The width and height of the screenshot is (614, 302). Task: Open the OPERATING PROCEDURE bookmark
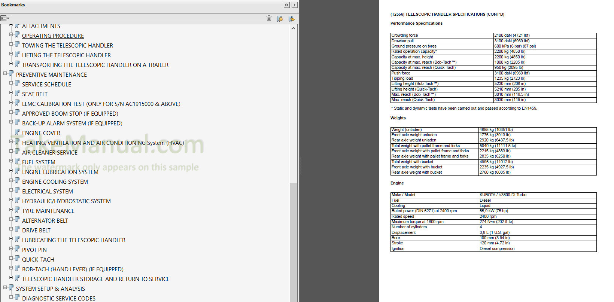[x=53, y=36]
